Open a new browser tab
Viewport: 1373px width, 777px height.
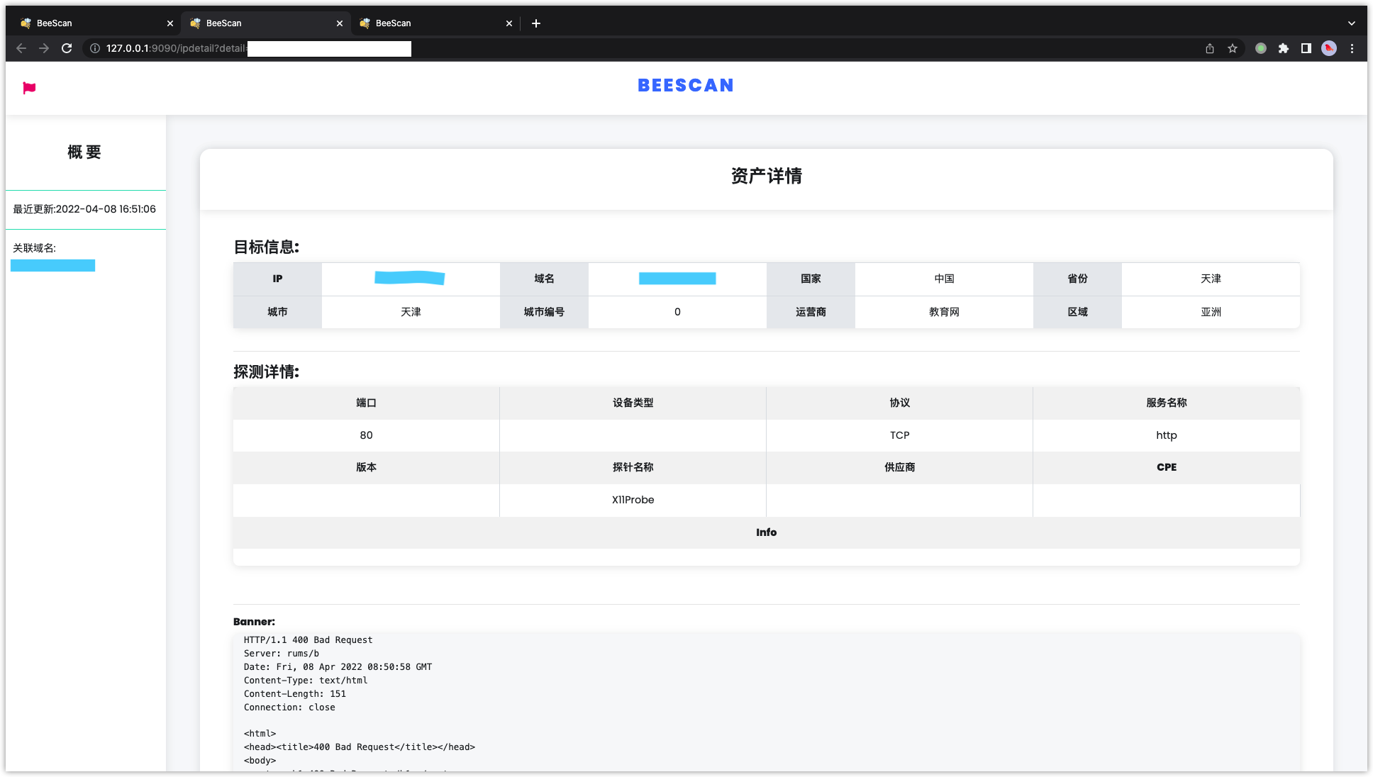(x=536, y=23)
